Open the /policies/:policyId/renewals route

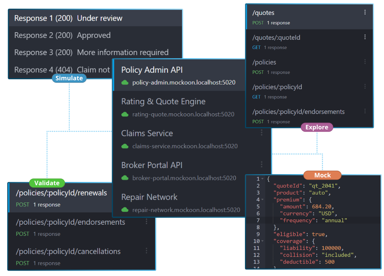[x=61, y=198]
